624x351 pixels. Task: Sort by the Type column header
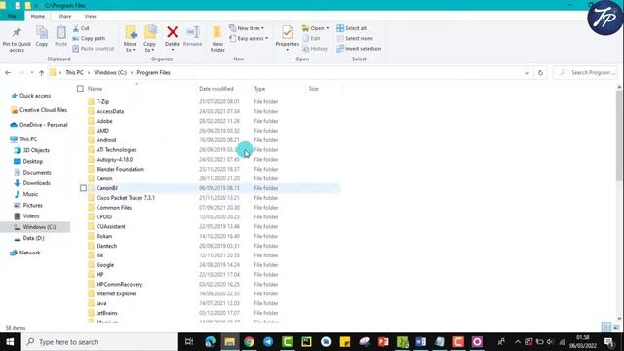(259, 89)
